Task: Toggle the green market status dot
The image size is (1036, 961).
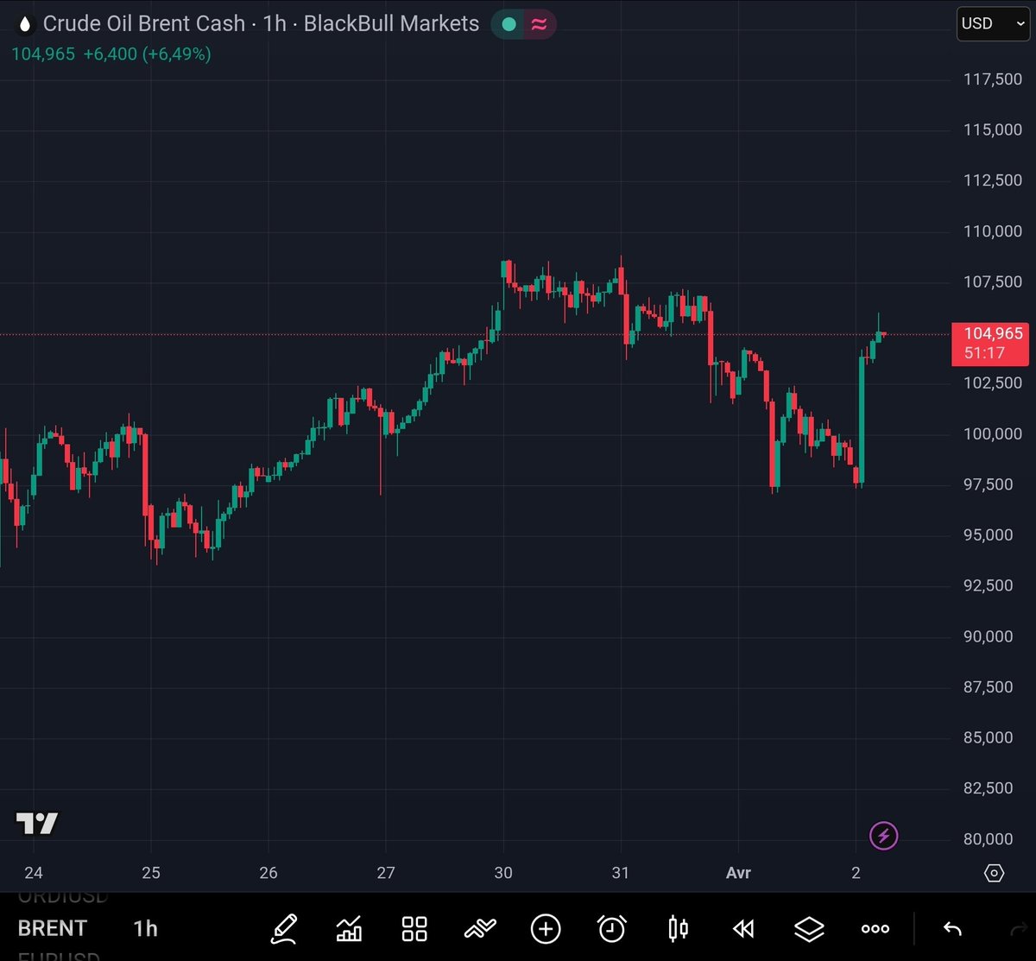Action: tap(509, 24)
